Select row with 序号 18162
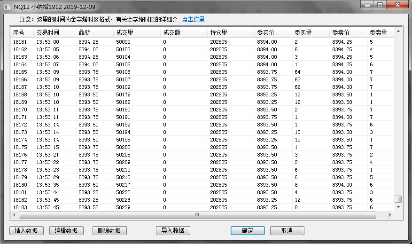 click(x=202, y=49)
